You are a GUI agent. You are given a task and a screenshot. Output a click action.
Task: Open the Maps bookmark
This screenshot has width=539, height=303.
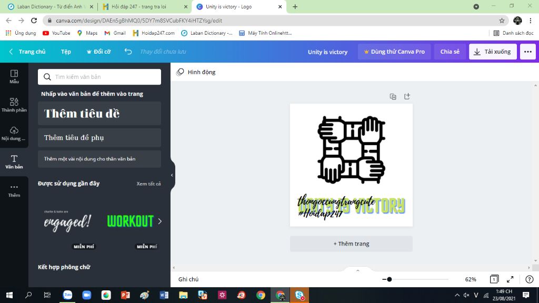[87, 33]
